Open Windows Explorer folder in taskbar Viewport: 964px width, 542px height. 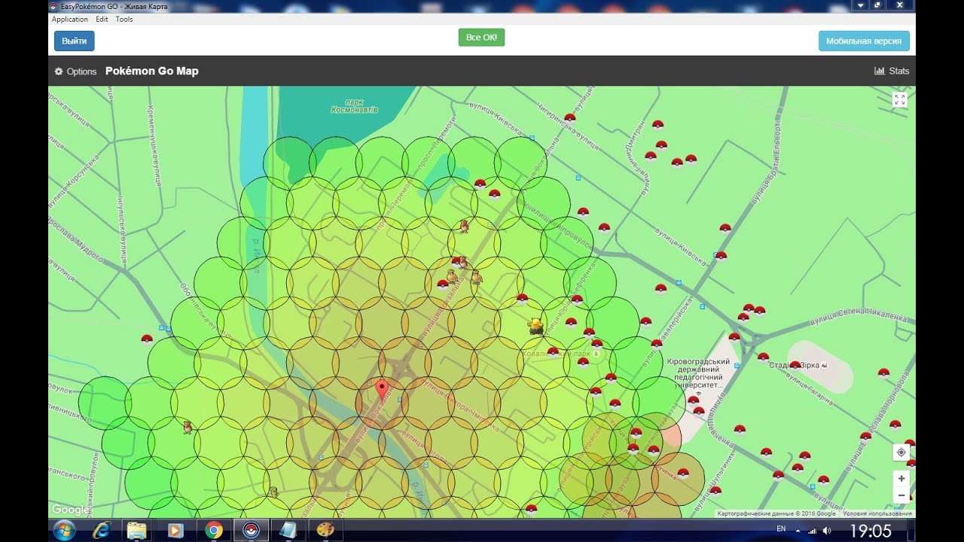coord(136,531)
